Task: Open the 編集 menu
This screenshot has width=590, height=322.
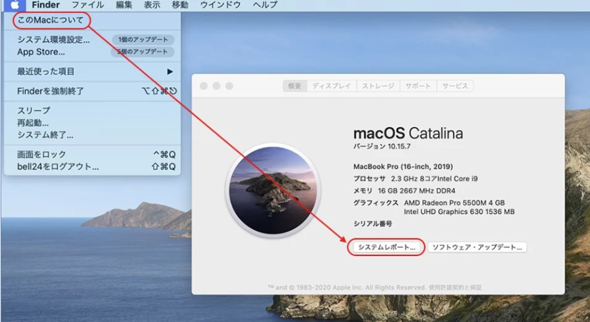Action: point(124,5)
